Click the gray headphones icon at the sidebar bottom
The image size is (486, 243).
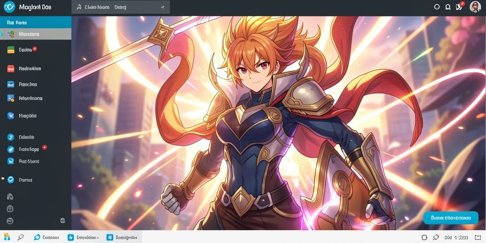coord(10,196)
